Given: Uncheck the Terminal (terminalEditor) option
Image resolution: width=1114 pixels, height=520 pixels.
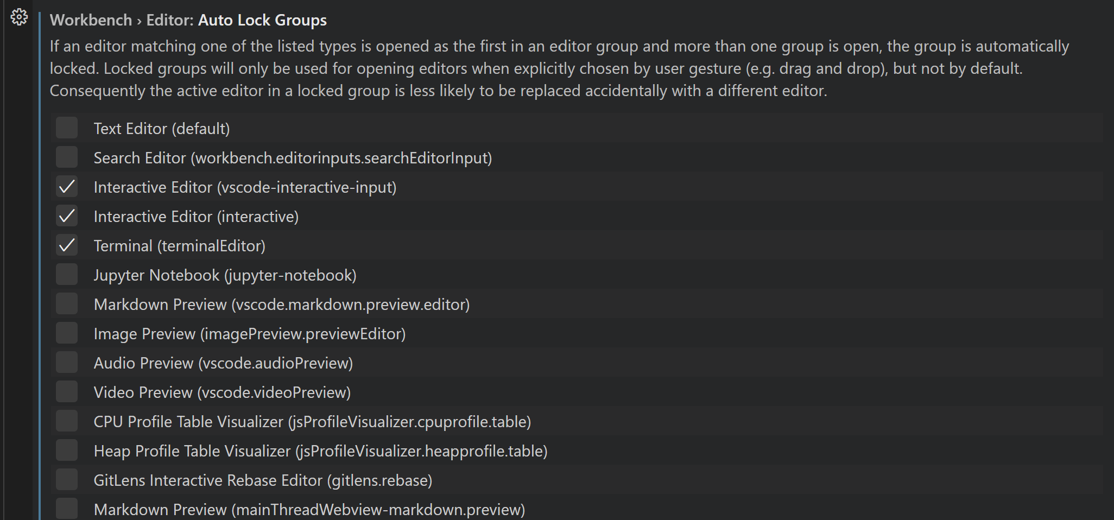Looking at the screenshot, I should (66, 245).
